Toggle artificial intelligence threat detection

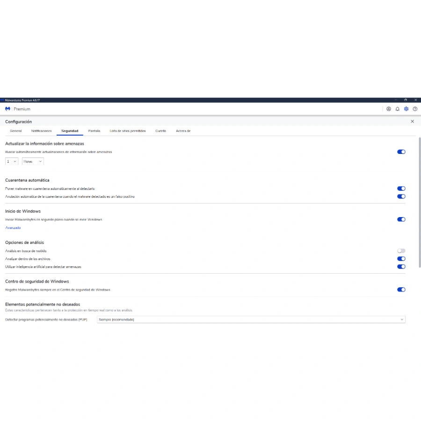pos(401,267)
